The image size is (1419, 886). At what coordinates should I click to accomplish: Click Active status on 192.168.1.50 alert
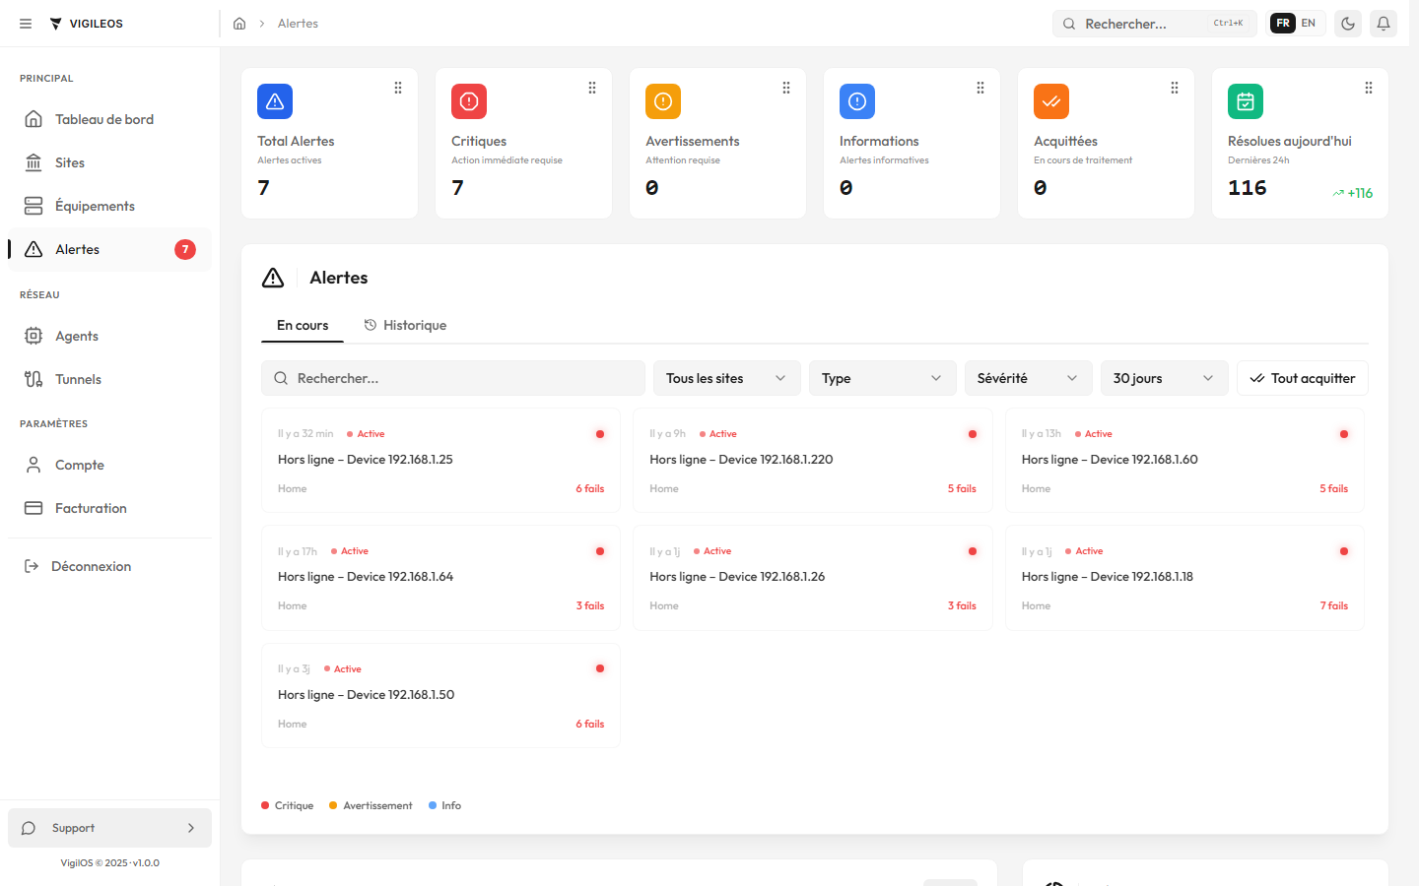point(343,668)
